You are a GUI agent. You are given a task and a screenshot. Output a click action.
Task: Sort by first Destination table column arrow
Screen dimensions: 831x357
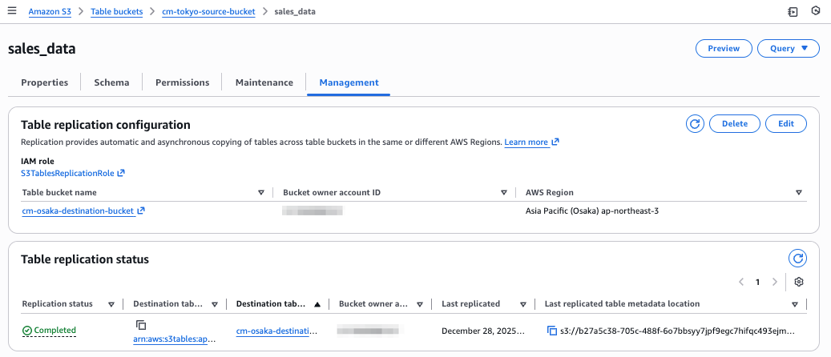tap(215, 304)
